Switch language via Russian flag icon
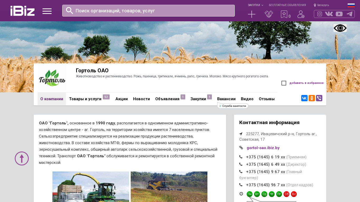Viewport: 360px width, 202px height. (x=351, y=5)
